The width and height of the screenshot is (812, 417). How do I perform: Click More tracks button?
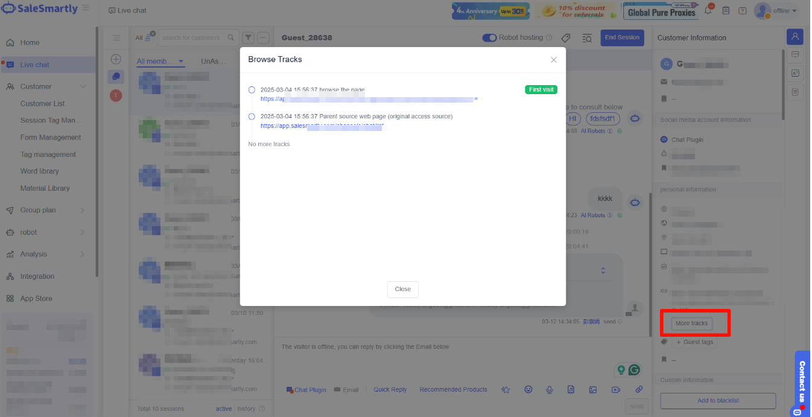691,323
